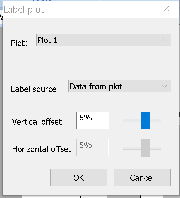Open the Plot 1 combo box

pyautogui.click(x=100, y=40)
